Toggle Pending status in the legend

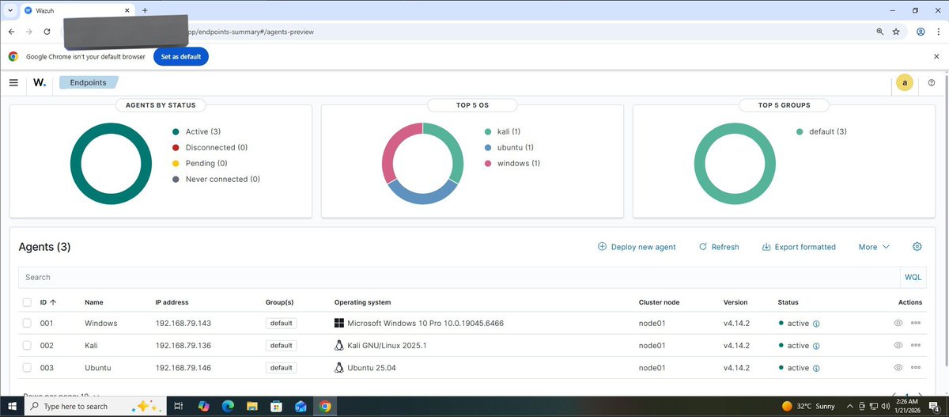199,163
